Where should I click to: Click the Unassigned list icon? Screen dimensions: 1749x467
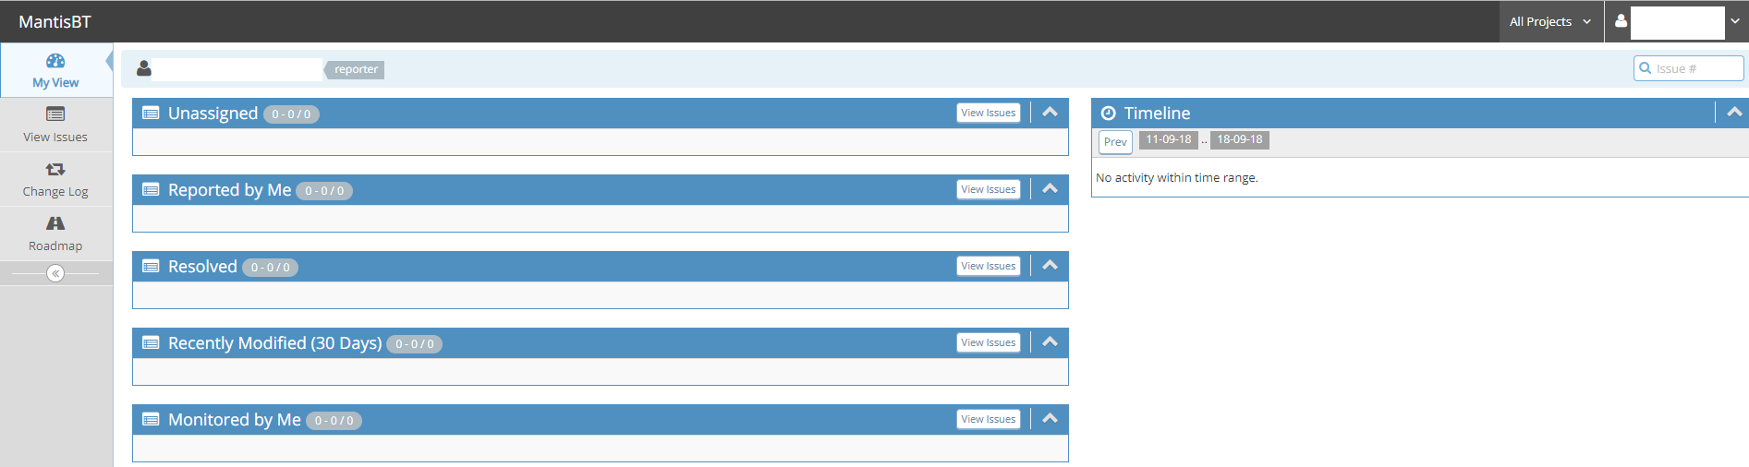point(151,113)
